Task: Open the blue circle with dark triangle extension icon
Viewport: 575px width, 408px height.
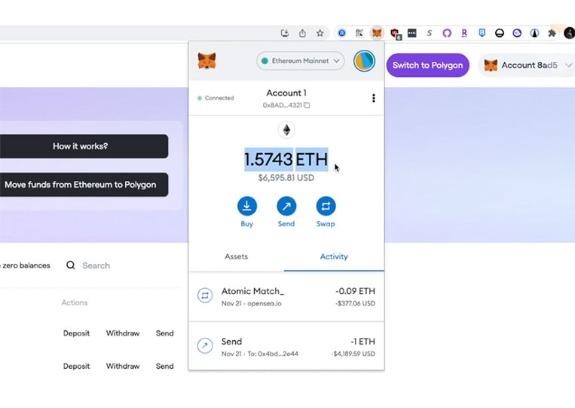Action: [x=534, y=33]
